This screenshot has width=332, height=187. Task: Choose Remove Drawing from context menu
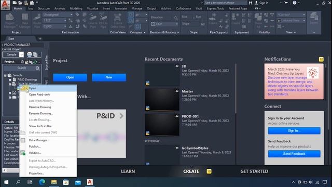[48, 107]
